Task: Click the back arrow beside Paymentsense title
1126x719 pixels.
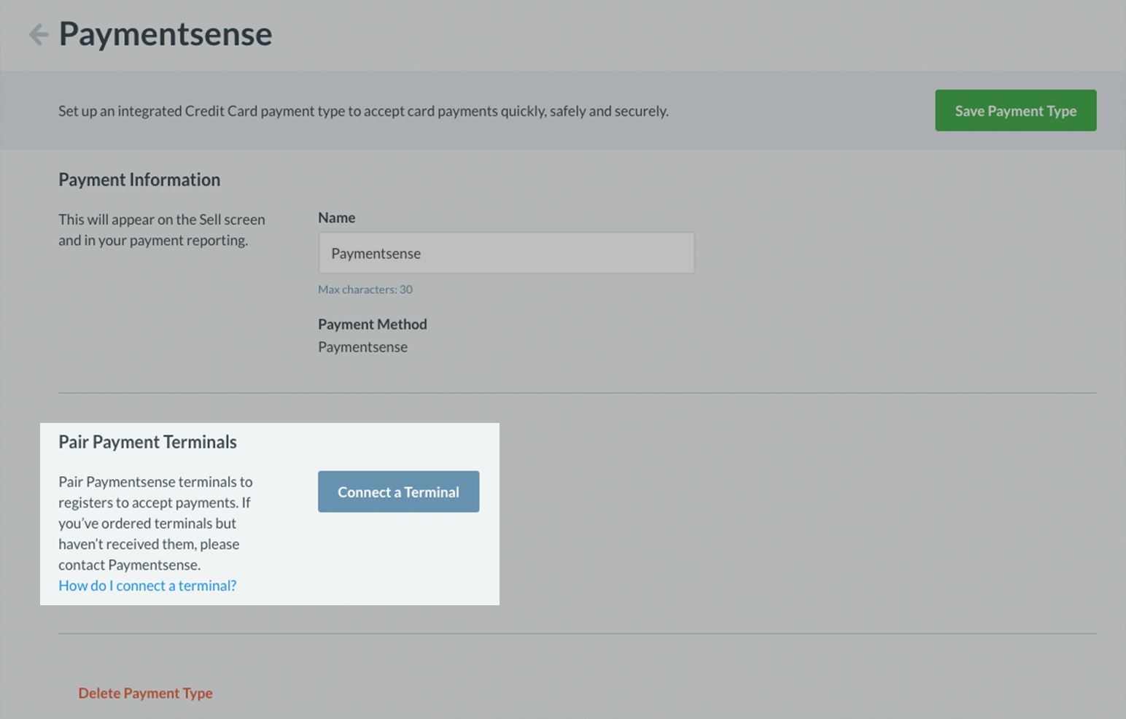Action: click(38, 34)
